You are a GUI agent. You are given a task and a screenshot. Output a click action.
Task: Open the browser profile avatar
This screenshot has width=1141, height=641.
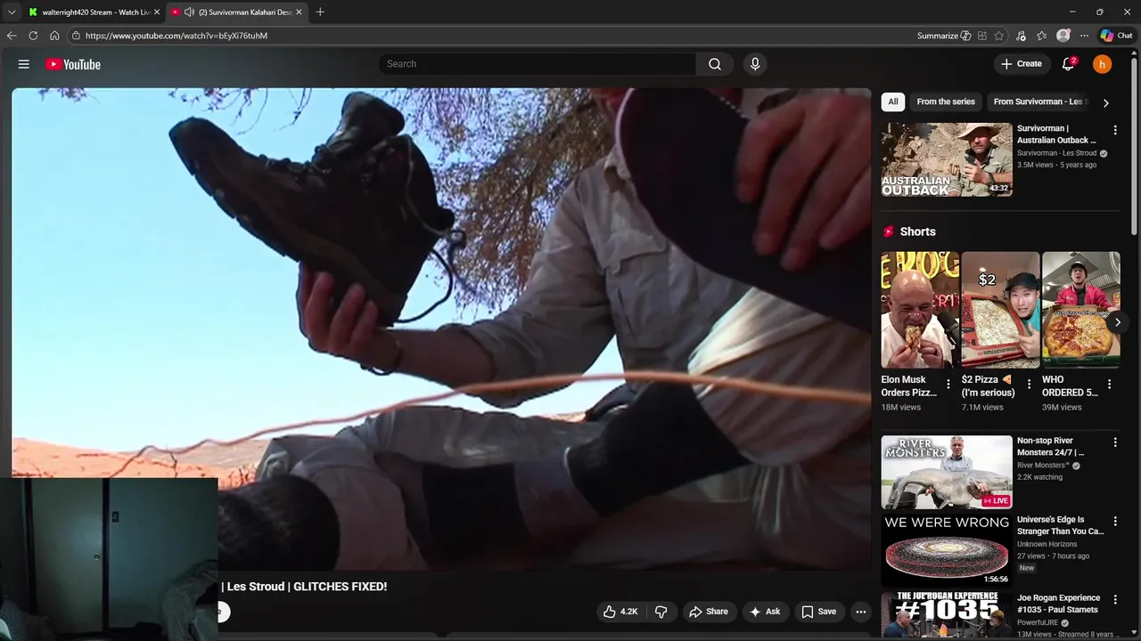coord(1063,36)
